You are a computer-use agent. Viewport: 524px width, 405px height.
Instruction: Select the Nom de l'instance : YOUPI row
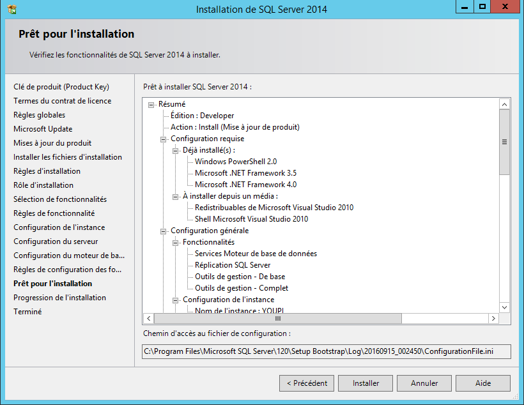[239, 310]
